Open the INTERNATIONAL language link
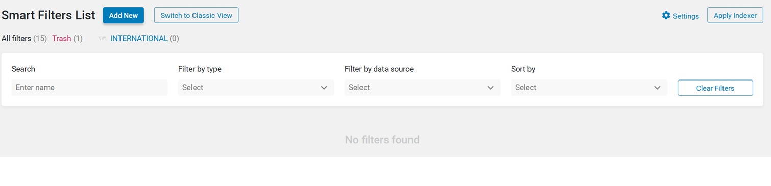The image size is (771, 186). coord(139,38)
